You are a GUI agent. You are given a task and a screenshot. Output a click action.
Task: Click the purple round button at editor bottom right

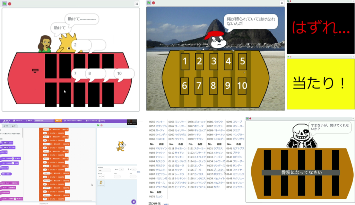pyautogui.click(x=134, y=202)
